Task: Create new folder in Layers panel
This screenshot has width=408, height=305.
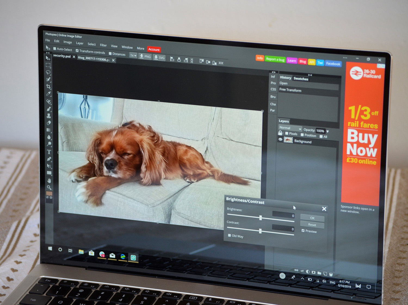Action: 319,273
